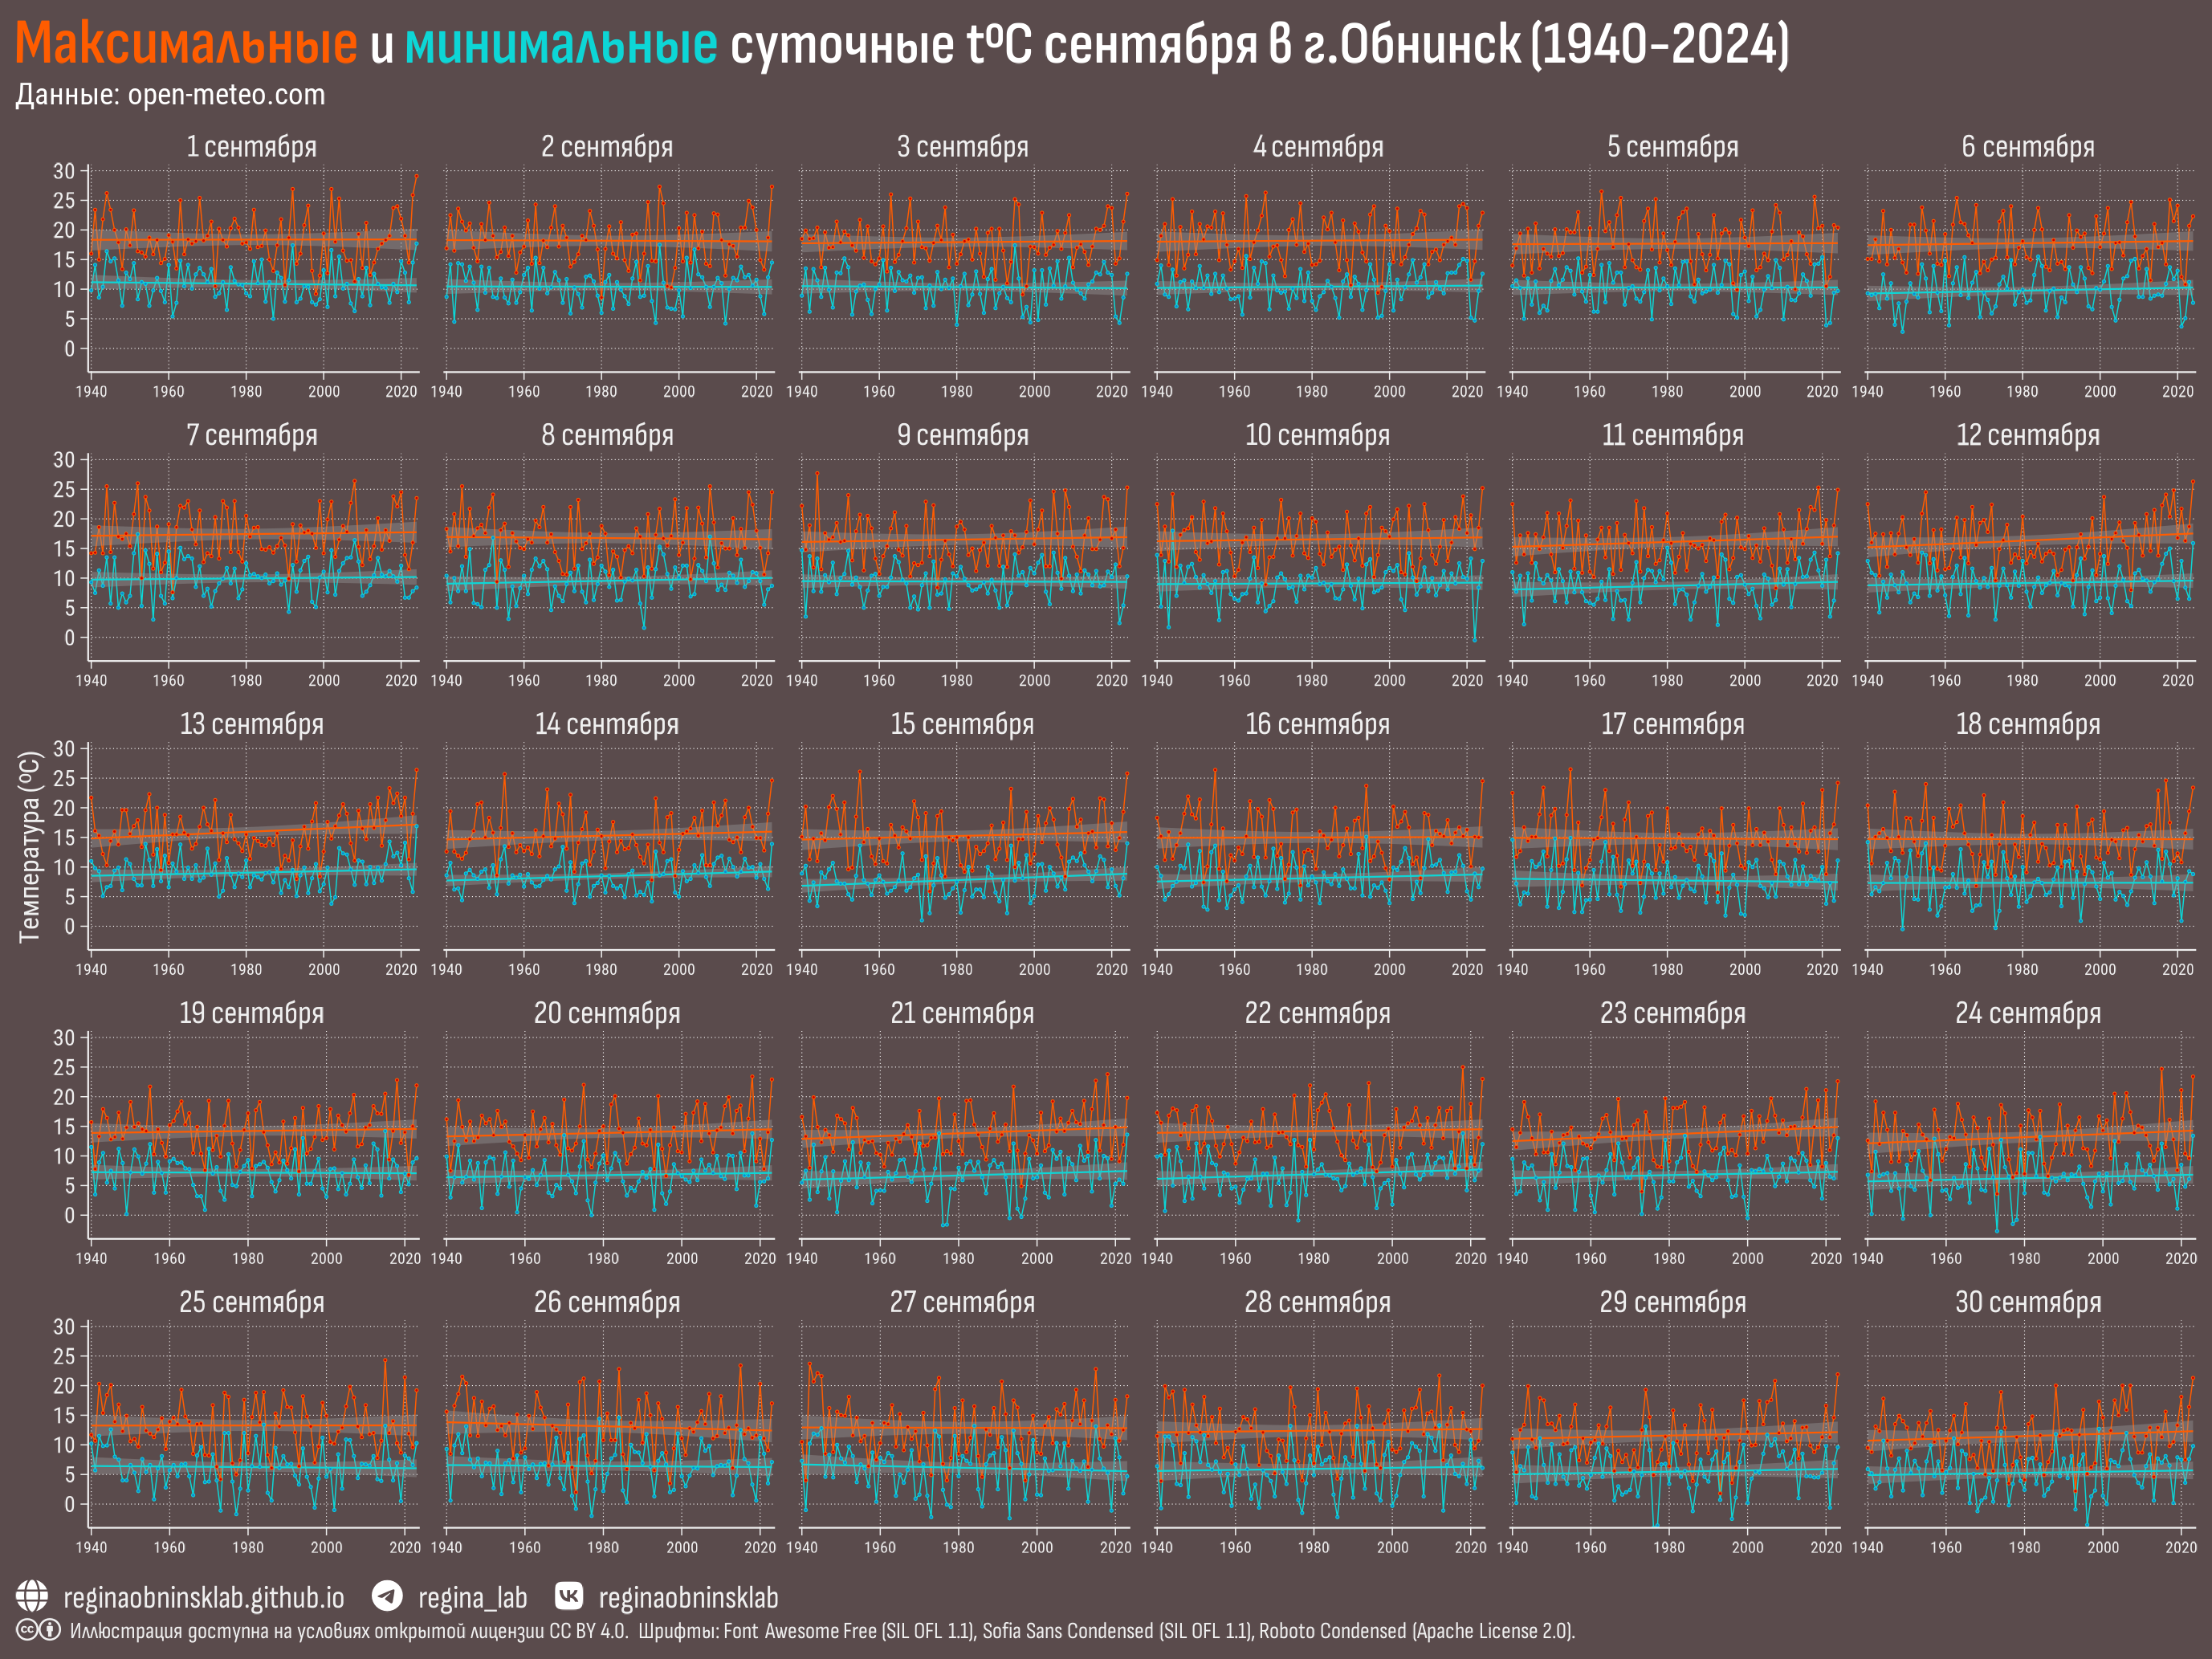Screen dimensions: 2212x1659
Task: Click the cyan word минимальные in title
Action: pyautogui.click(x=561, y=44)
